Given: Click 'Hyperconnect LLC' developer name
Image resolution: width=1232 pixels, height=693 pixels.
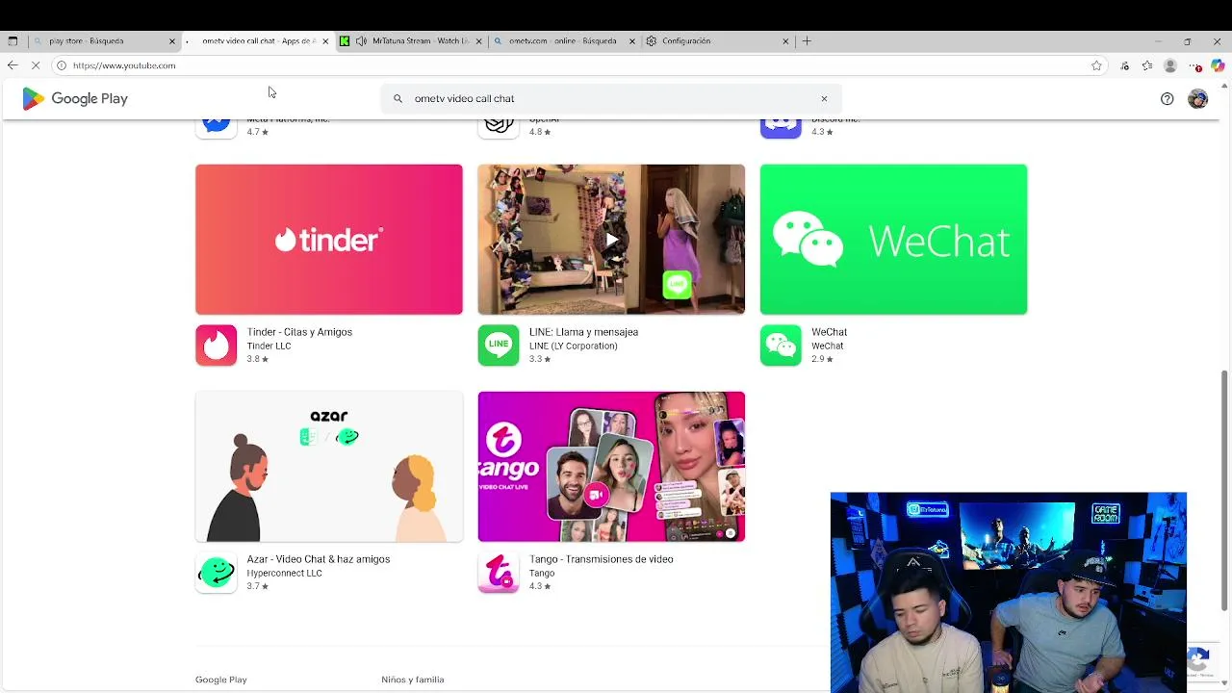Looking at the screenshot, I should tap(284, 573).
